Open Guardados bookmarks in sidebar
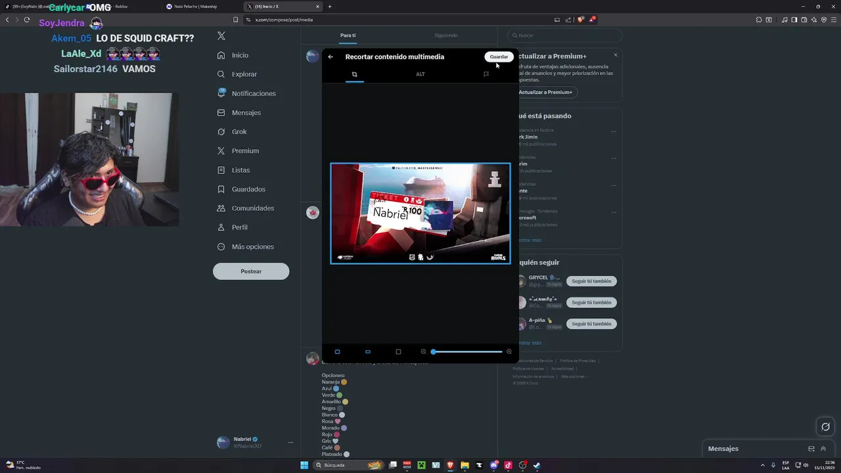Screen dimensions: 841x473 tap(241, 189)
